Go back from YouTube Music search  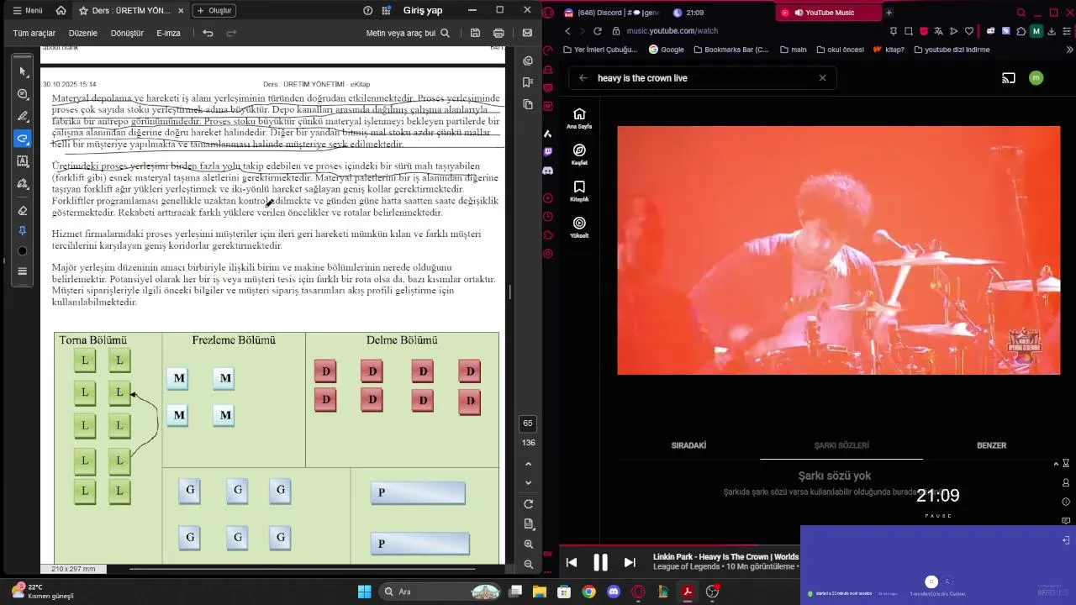[583, 78]
